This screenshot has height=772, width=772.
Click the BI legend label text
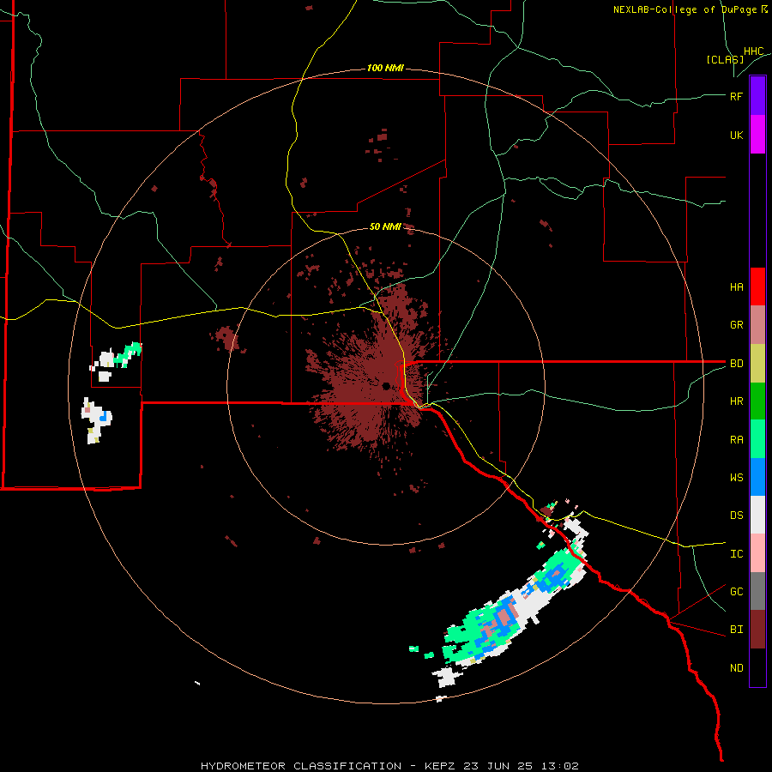click(736, 630)
